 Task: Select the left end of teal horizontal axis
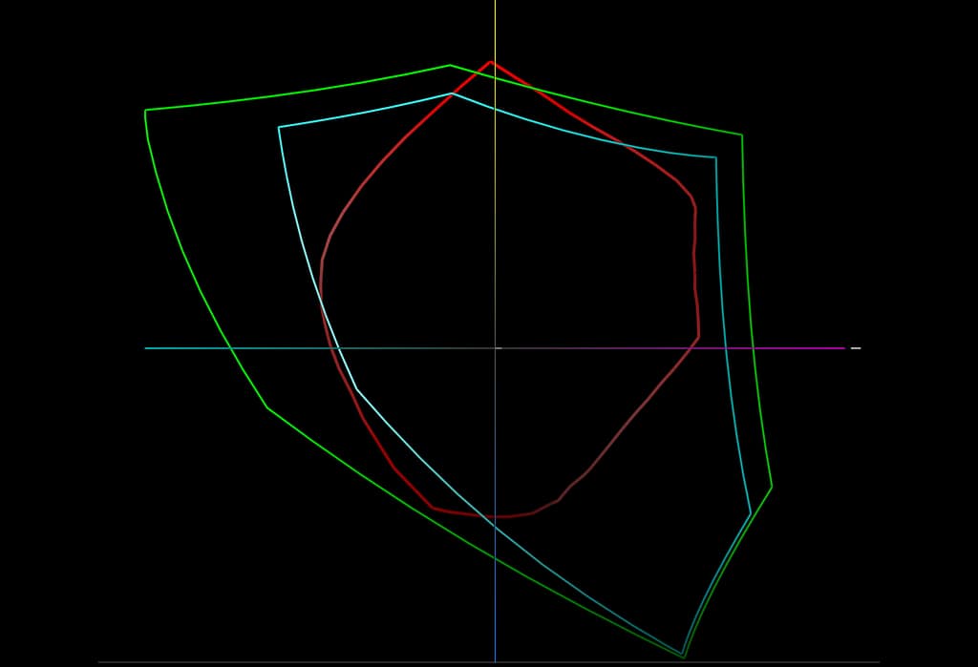[x=146, y=348]
